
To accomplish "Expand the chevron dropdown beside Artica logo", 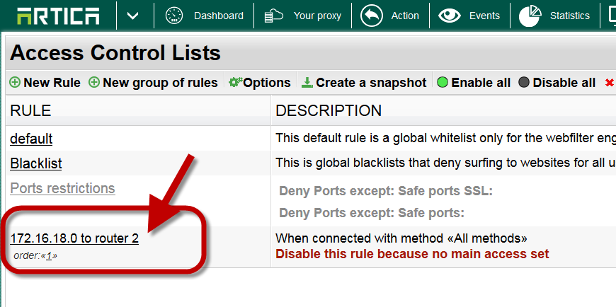I will click(133, 16).
